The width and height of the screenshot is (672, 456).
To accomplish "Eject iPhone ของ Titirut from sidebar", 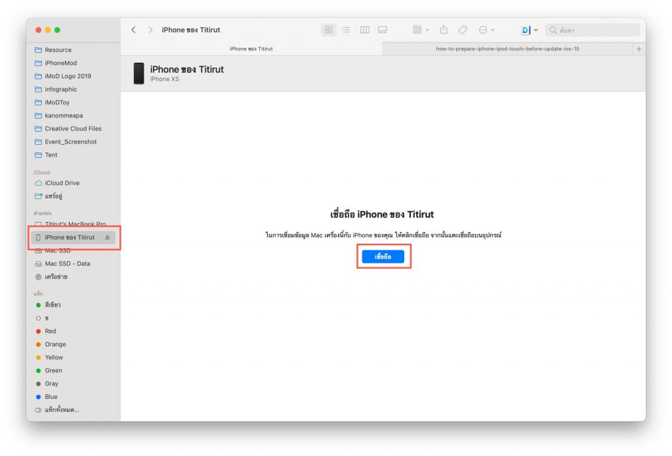I will 108,237.
